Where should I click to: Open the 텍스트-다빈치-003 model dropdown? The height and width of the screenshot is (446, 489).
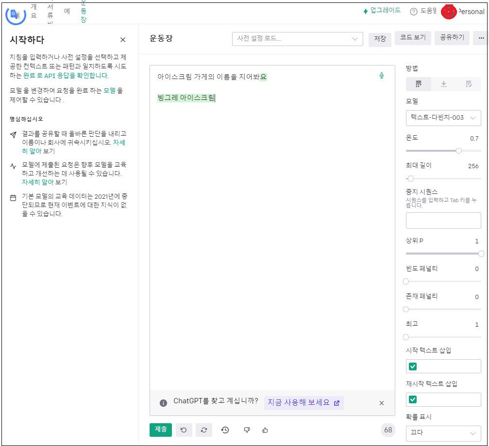click(x=443, y=118)
